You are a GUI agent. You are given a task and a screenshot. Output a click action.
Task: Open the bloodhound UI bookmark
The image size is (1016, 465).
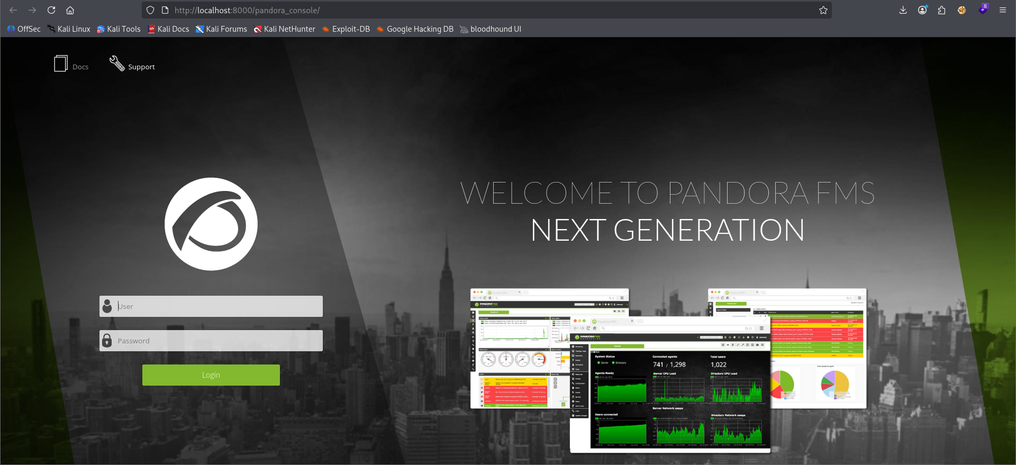pos(491,29)
